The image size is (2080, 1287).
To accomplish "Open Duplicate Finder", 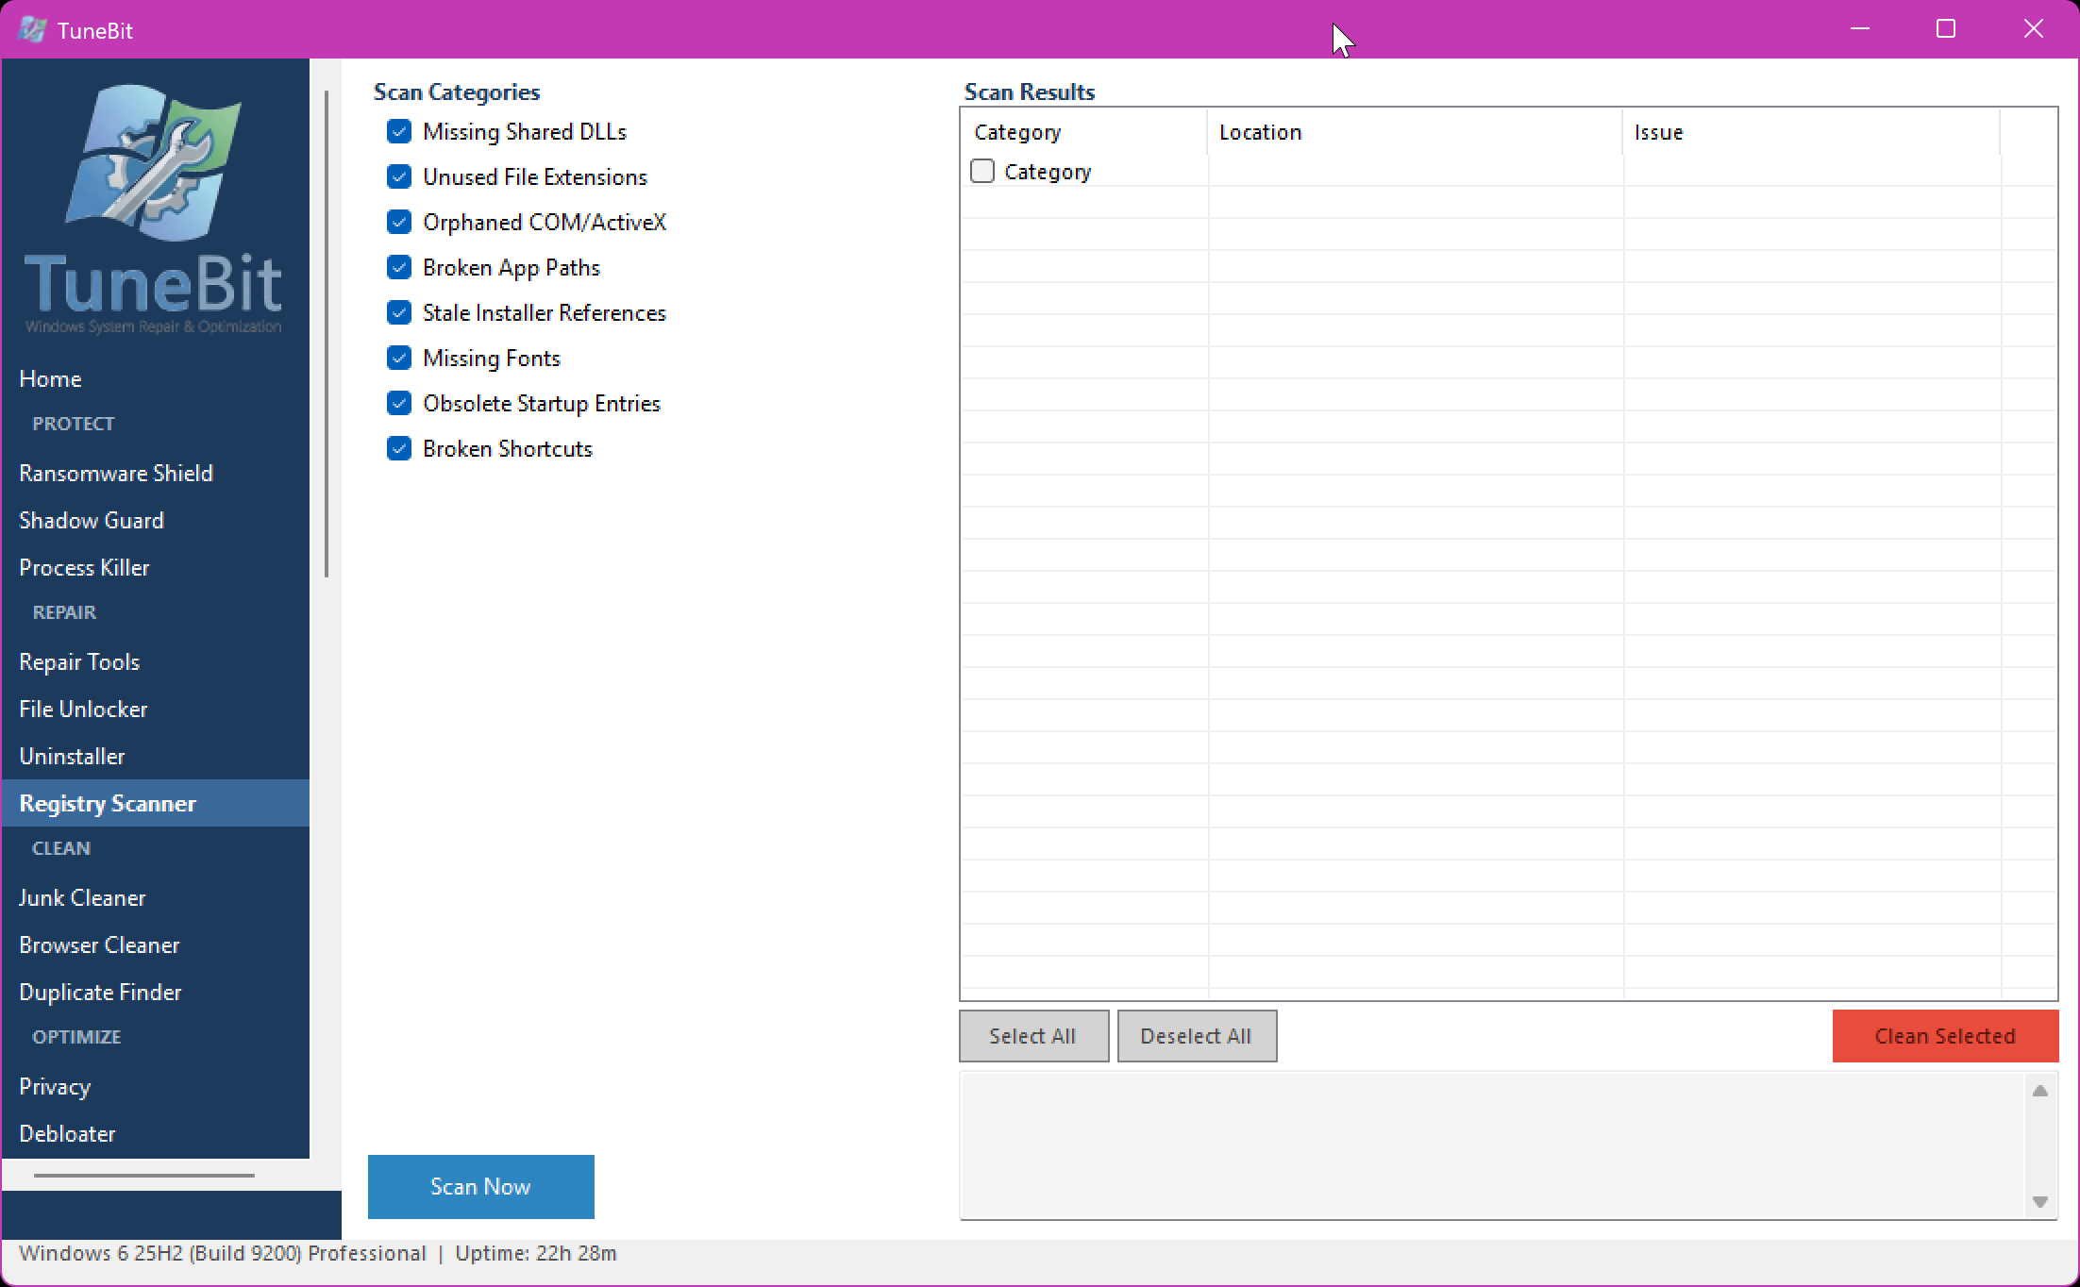I will click(x=155, y=993).
